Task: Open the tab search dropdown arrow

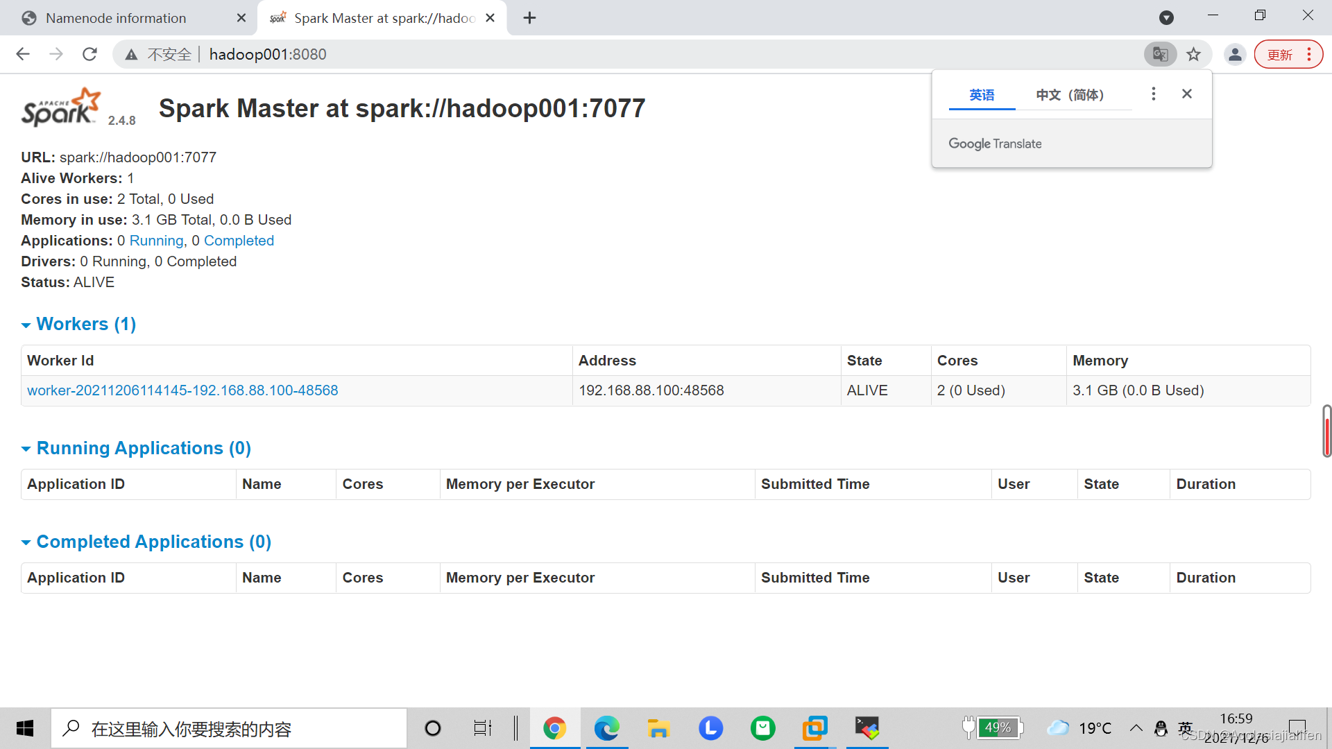Action: (x=1166, y=17)
